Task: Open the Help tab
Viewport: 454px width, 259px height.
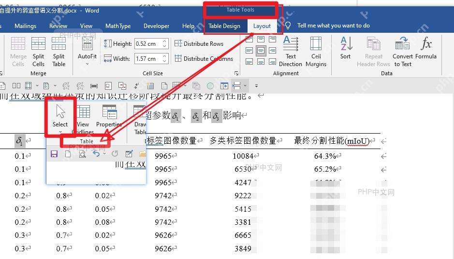Action: point(188,26)
